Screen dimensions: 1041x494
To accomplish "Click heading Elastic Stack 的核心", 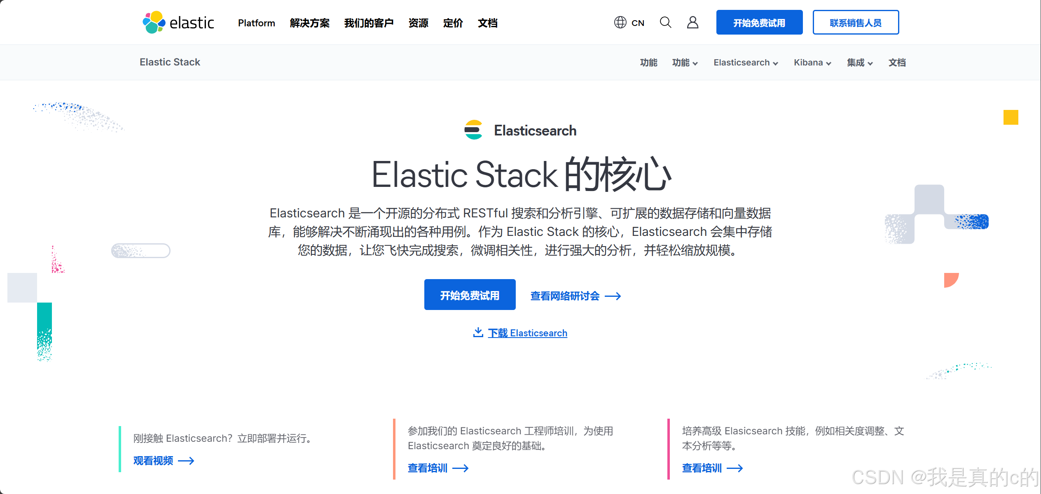I will coord(521,175).
